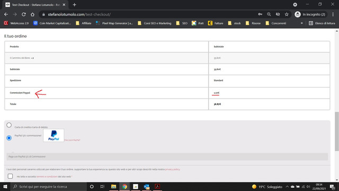Open the tab search dropdown arrow
Screen dimensions: 339x191
click(295, 5)
